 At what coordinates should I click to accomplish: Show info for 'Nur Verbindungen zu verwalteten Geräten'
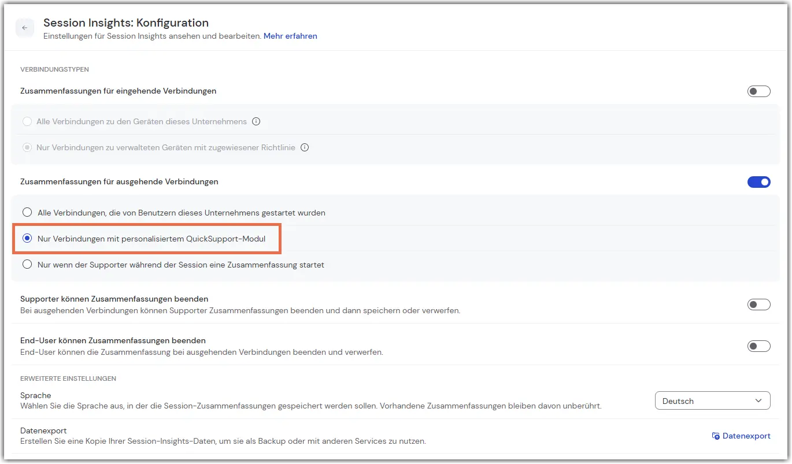coord(305,148)
